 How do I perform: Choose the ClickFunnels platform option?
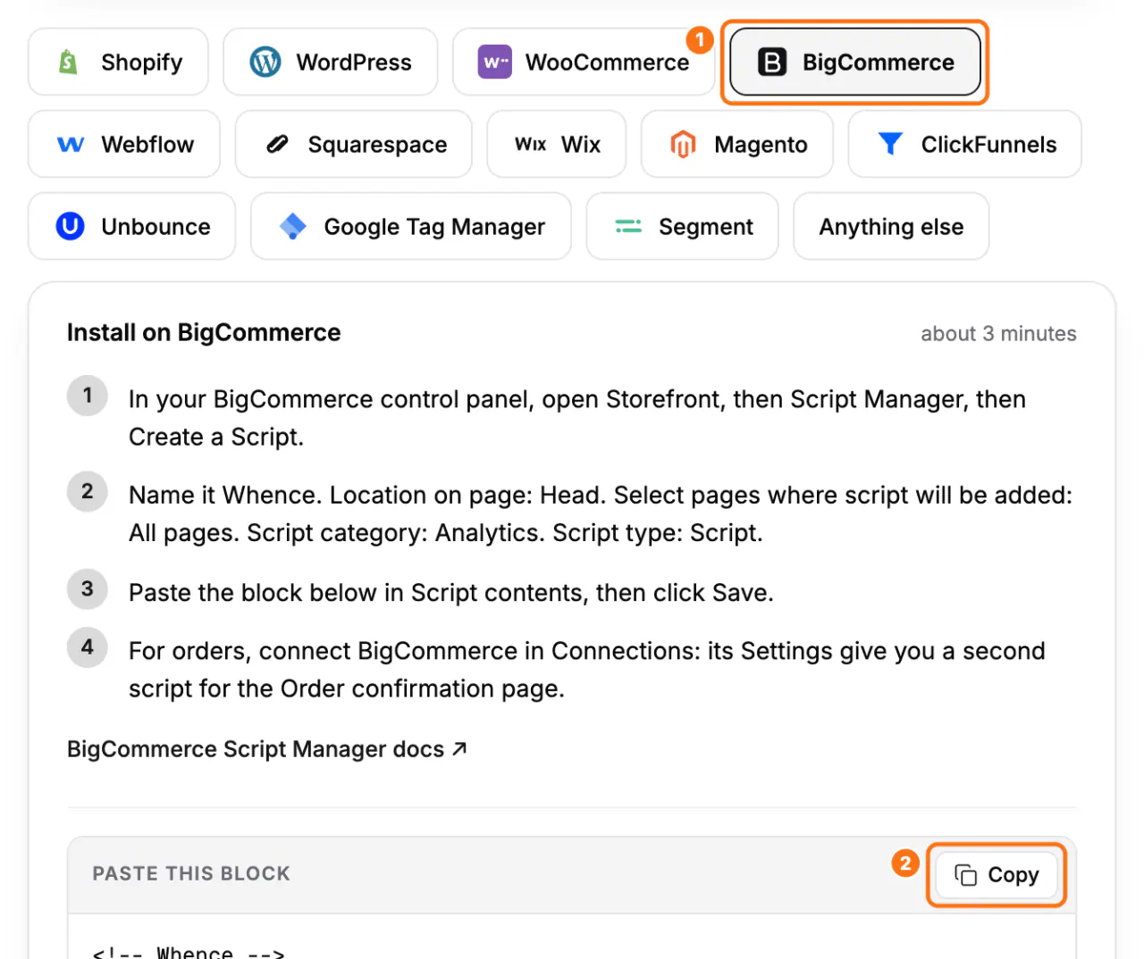pos(965,144)
